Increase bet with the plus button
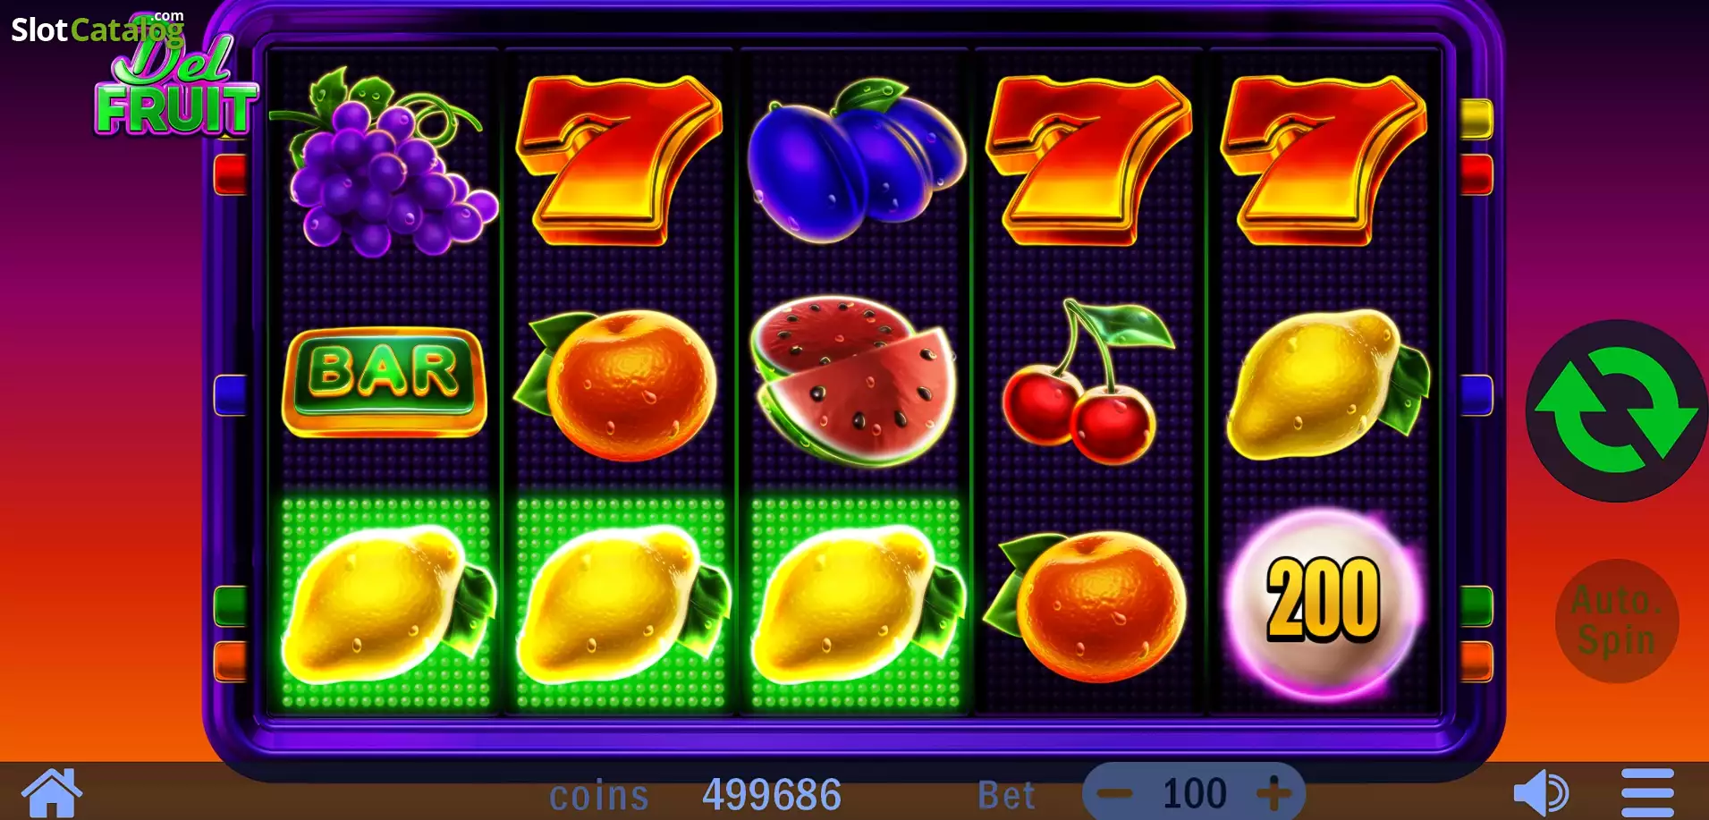The height and width of the screenshot is (820, 1709). [x=1273, y=792]
